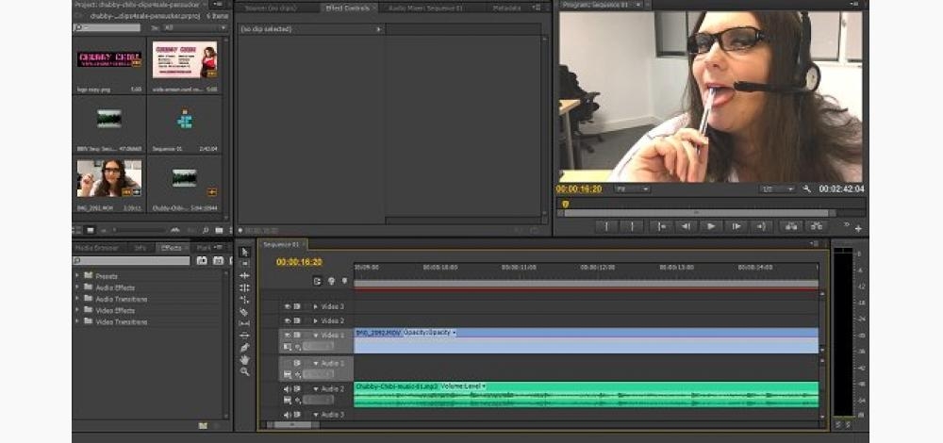Open the Fit zoom level dropdown
This screenshot has width=943, height=443.
[x=632, y=189]
